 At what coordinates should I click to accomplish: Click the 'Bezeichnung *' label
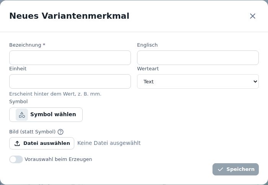(x=27, y=45)
